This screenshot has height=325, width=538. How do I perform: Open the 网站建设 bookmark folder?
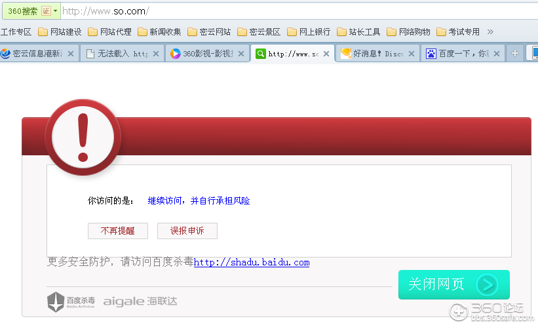pos(60,32)
